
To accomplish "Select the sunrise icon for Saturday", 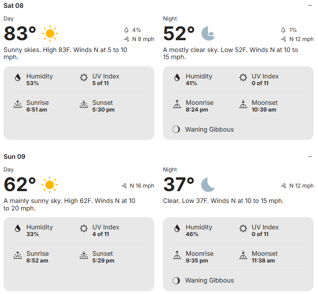I will coord(18,104).
